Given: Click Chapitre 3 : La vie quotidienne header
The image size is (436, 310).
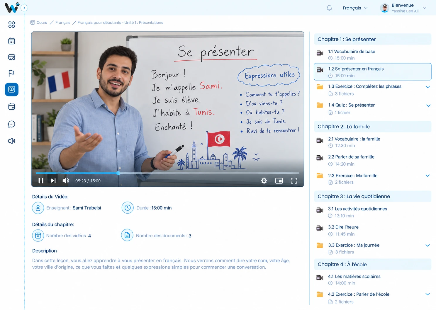Looking at the screenshot, I should 373,196.
